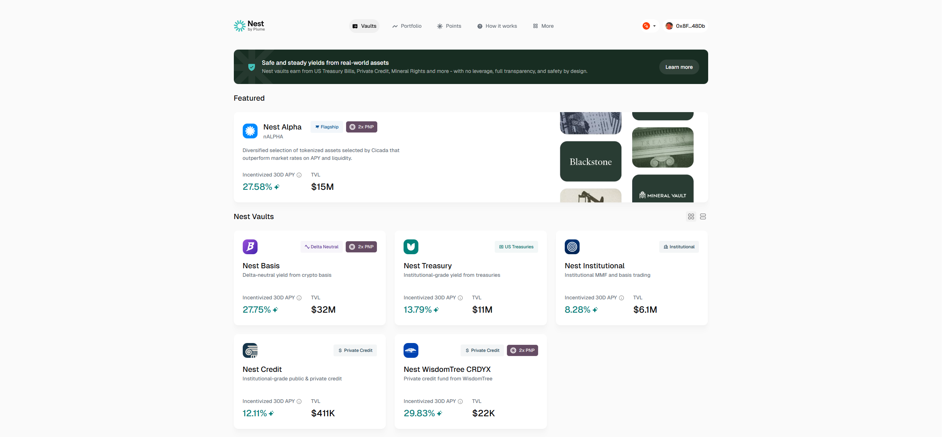Open the network selector dropdown
Image resolution: width=942 pixels, height=437 pixels.
pyautogui.click(x=650, y=26)
